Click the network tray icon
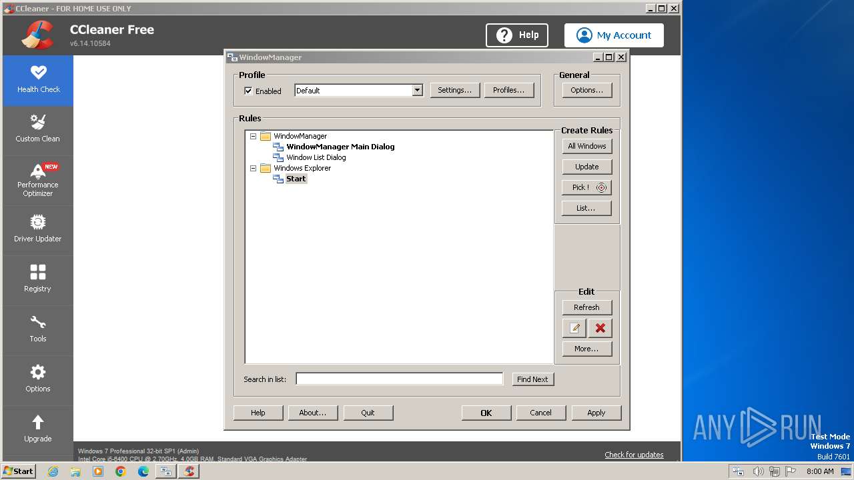 [x=775, y=471]
